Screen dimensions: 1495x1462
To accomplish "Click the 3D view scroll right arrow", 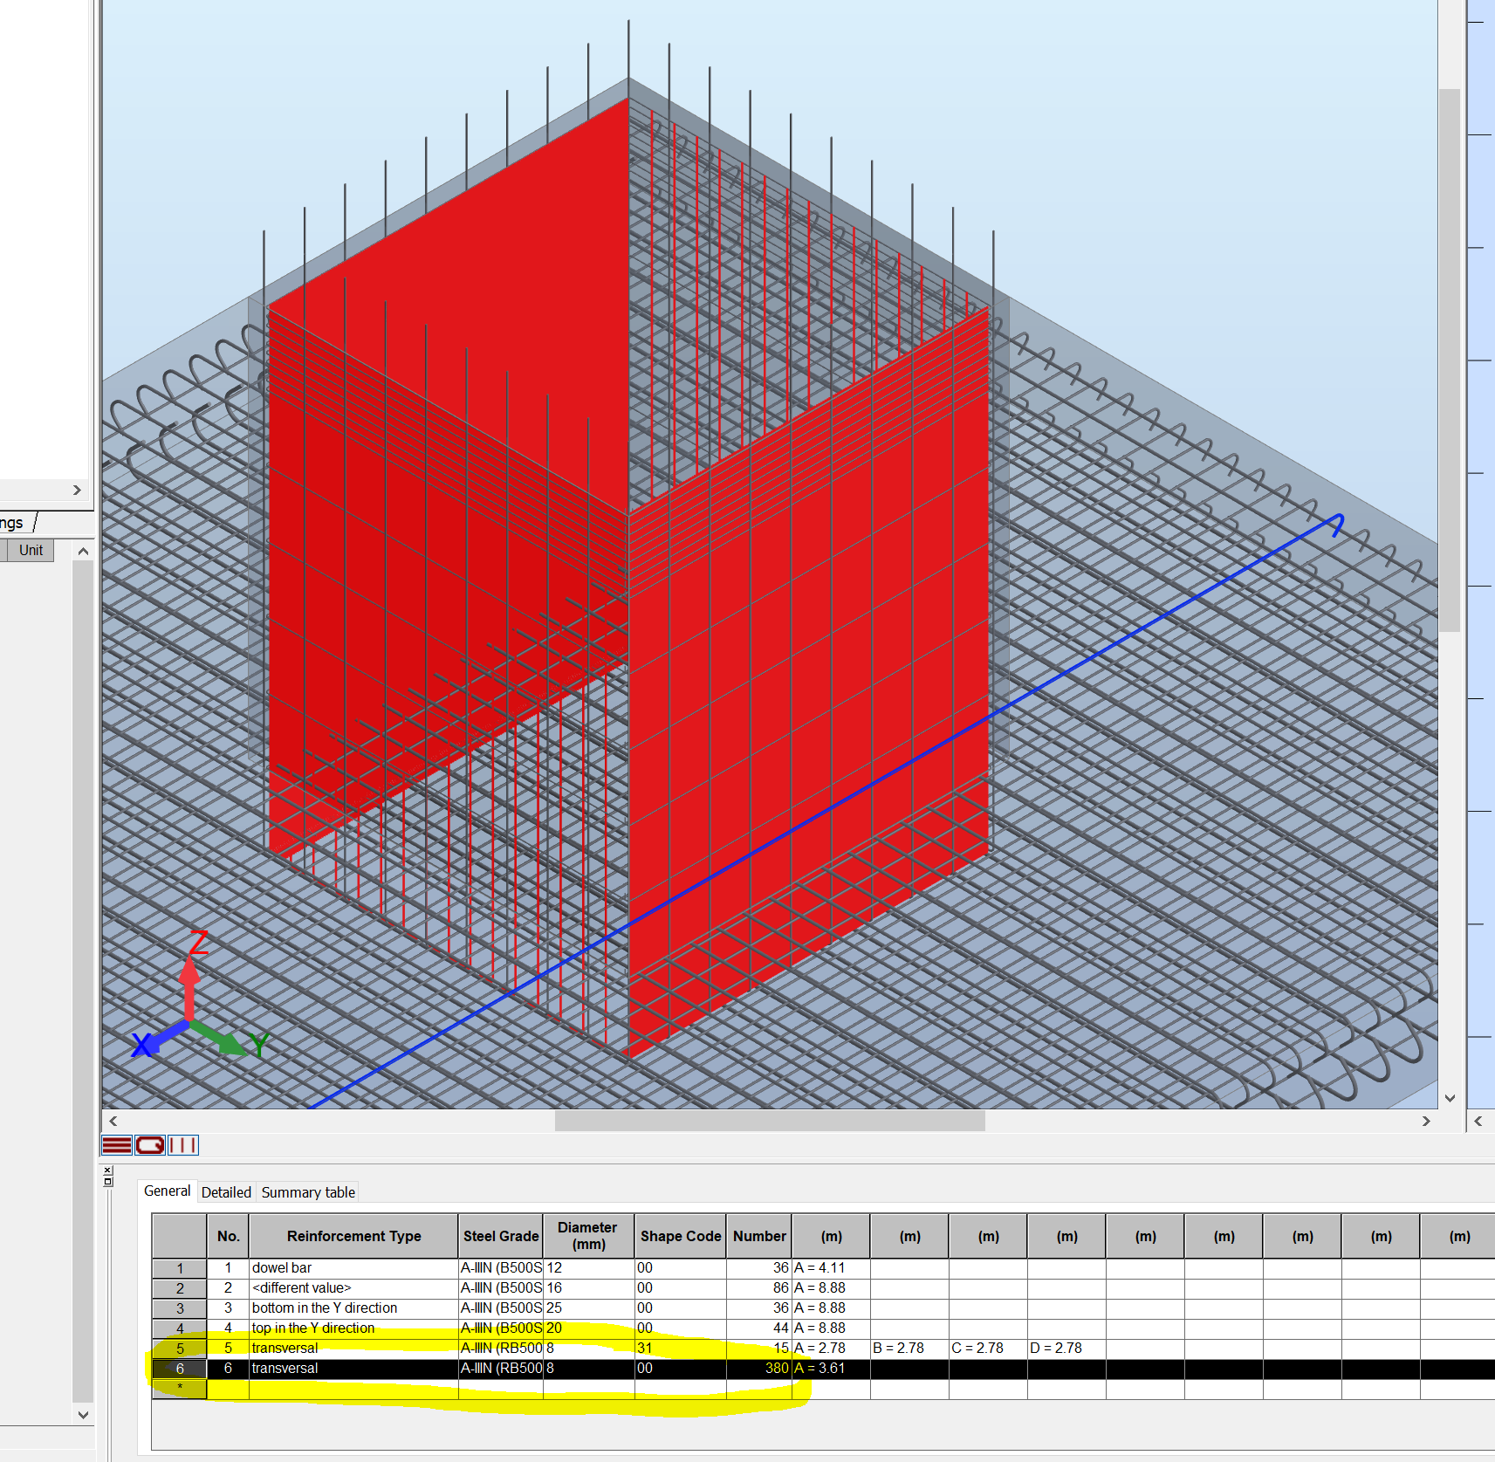I will point(1426,1121).
